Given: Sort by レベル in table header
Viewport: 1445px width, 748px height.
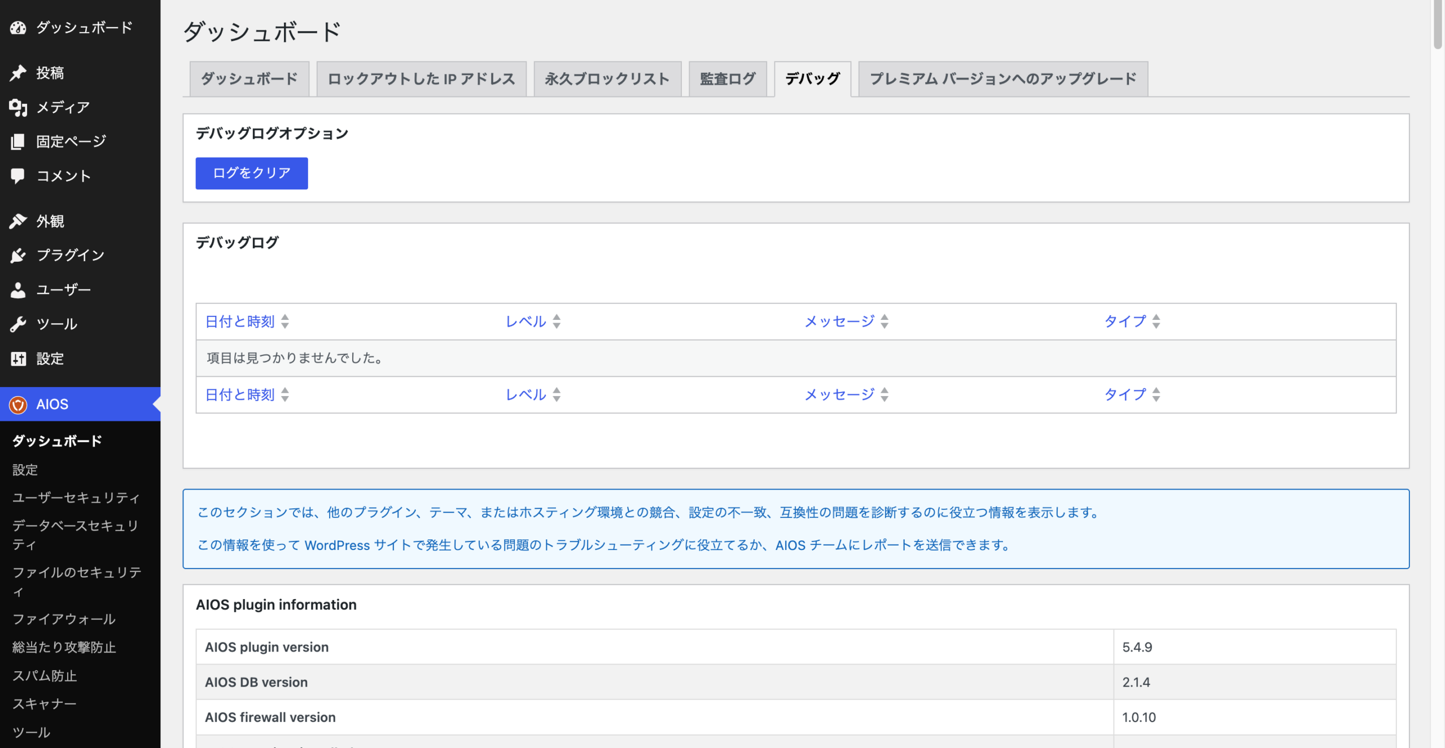Looking at the screenshot, I should click(x=533, y=322).
